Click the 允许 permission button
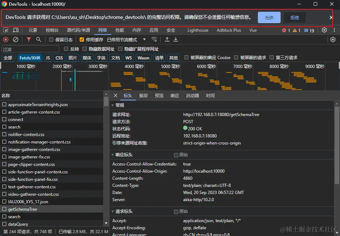 pyautogui.click(x=269, y=17)
